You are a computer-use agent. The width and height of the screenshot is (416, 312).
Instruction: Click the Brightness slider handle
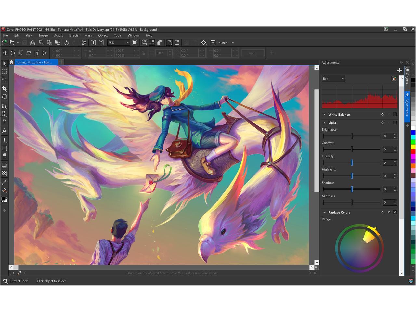[x=352, y=136]
